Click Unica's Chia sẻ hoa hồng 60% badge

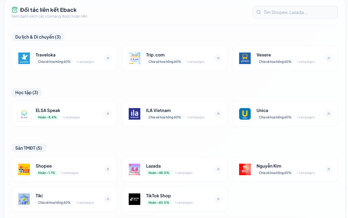(x=275, y=117)
